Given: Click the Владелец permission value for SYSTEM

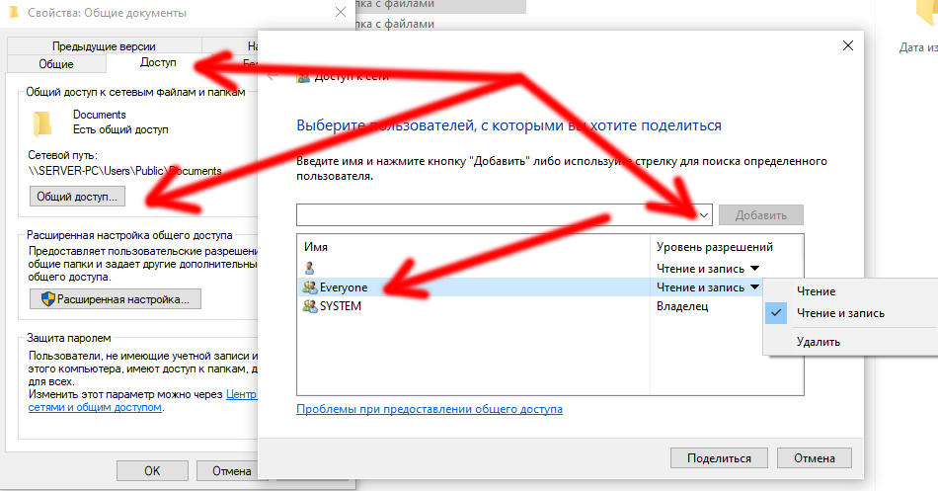Looking at the screenshot, I should coord(682,306).
